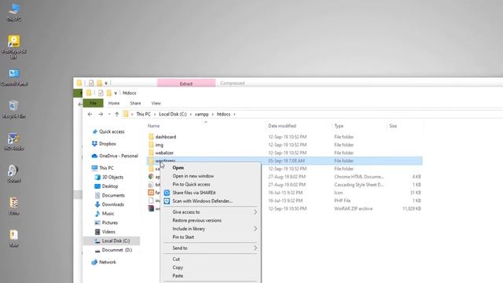Choose Pin to Quick access
This screenshot has height=283, width=503.
coord(191,184)
